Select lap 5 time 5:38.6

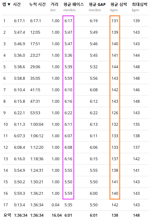point(20,67)
